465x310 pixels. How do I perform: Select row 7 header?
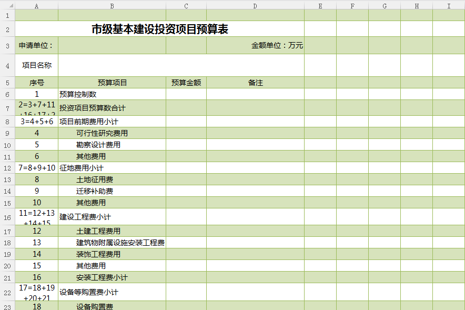pos(7,108)
